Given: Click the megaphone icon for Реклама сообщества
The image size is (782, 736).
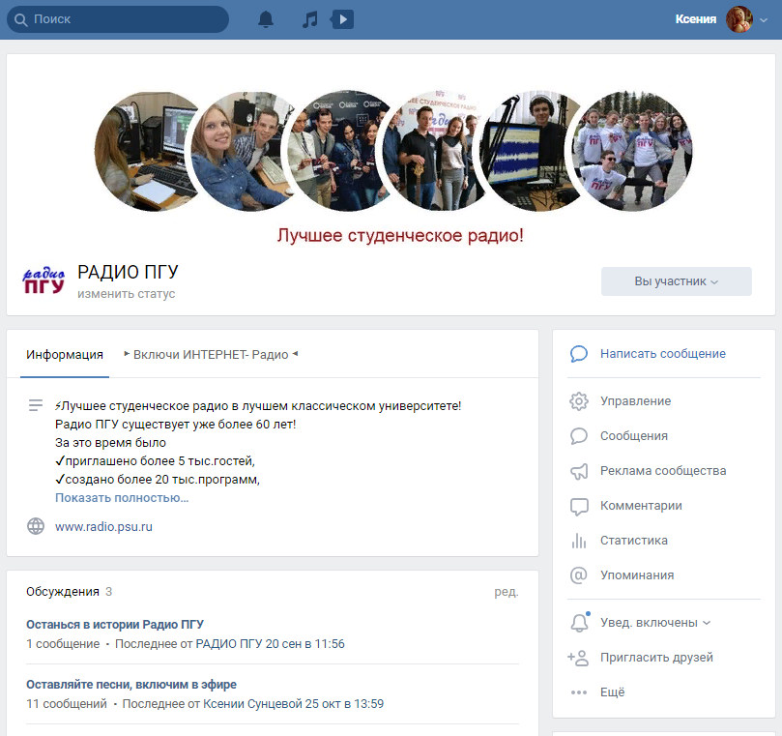Looking at the screenshot, I should click(578, 471).
